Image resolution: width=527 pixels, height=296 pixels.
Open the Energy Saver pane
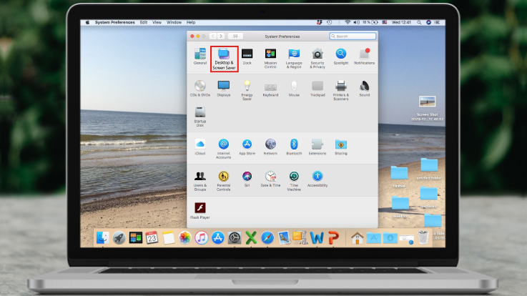(247, 89)
